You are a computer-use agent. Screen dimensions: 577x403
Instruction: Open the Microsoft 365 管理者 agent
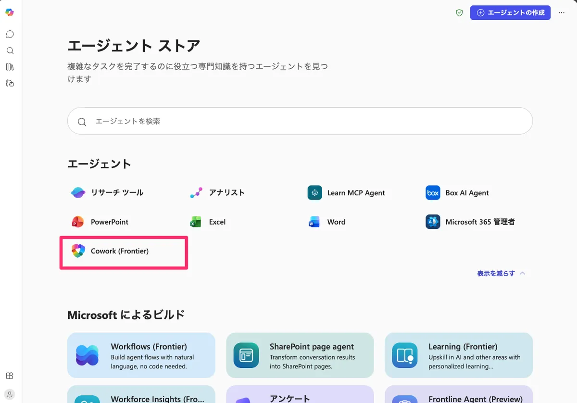479,222
